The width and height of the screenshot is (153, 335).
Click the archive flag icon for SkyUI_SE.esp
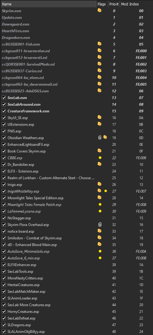pos(100,117)
